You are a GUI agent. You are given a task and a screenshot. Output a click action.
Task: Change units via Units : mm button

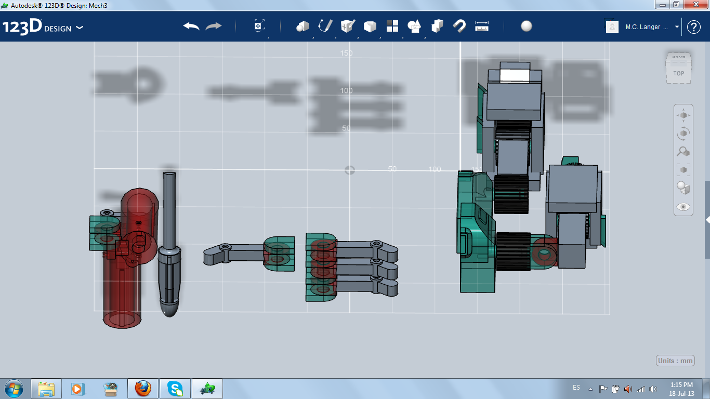[x=675, y=361]
